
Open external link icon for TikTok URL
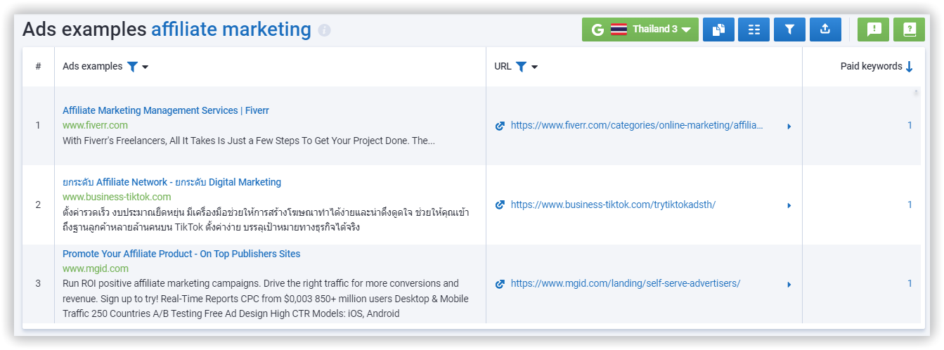tap(500, 205)
